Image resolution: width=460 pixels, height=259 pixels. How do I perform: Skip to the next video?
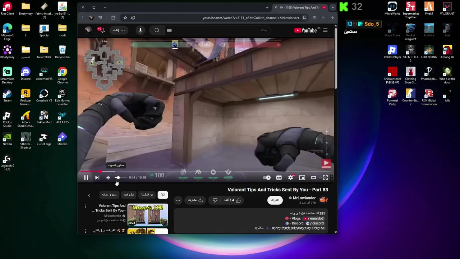coord(97,178)
